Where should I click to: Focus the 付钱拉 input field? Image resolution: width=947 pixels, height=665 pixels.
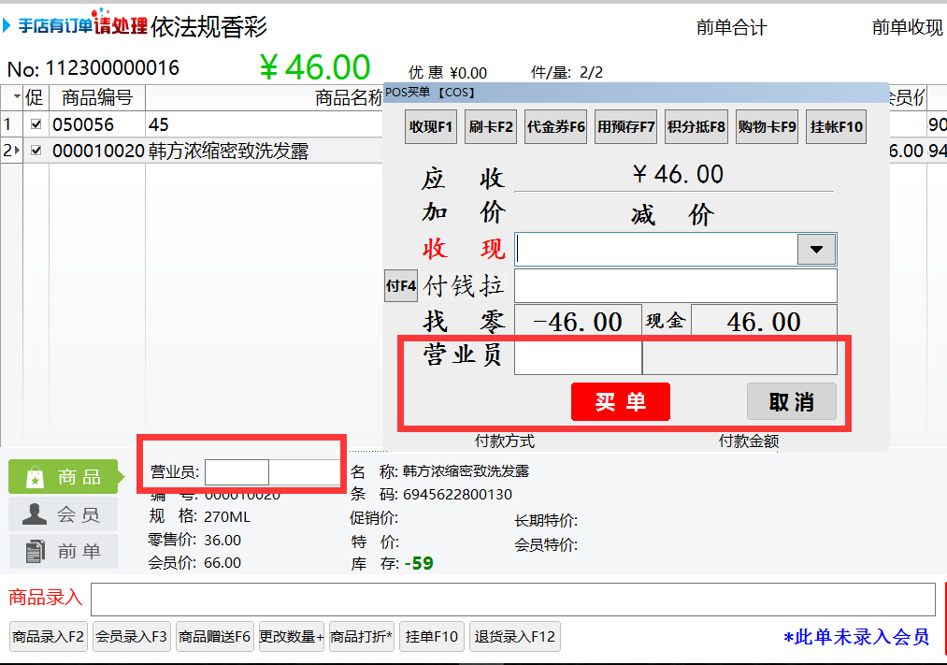tap(675, 285)
